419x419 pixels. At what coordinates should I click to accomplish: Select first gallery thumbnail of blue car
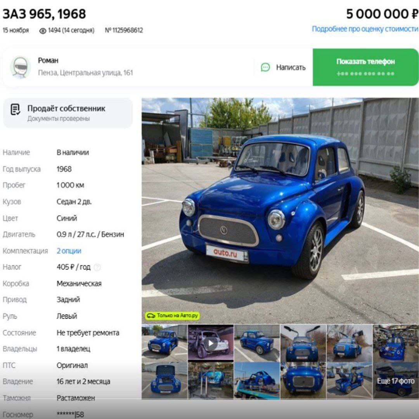point(164,343)
